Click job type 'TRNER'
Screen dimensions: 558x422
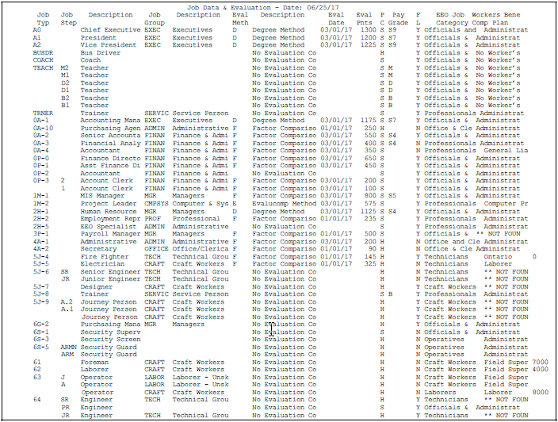pyautogui.click(x=43, y=113)
